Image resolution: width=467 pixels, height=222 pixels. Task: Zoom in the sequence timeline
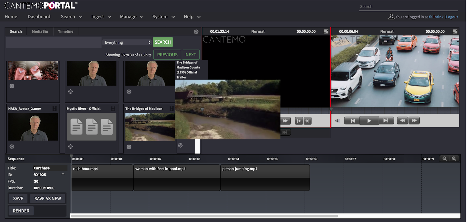tap(454, 159)
